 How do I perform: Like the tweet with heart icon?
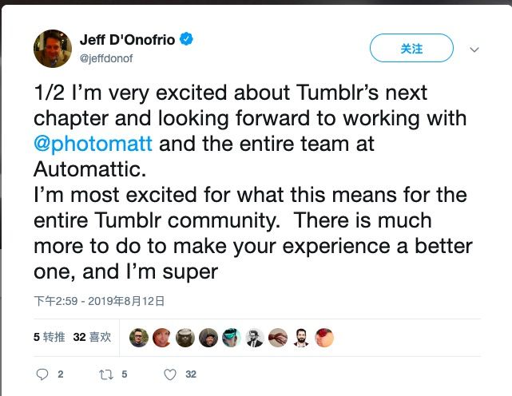tap(169, 374)
